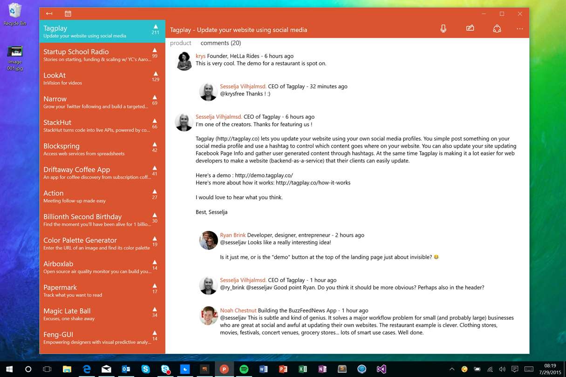Open Visual Studio from the taskbar
566x377 pixels.
(x=381, y=369)
